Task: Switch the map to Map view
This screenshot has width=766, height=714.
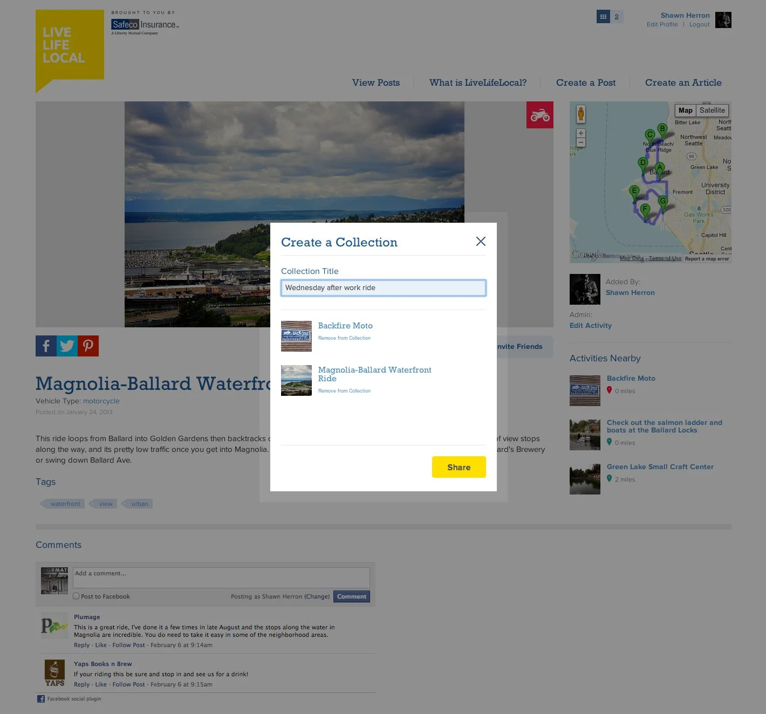Action: 686,111
